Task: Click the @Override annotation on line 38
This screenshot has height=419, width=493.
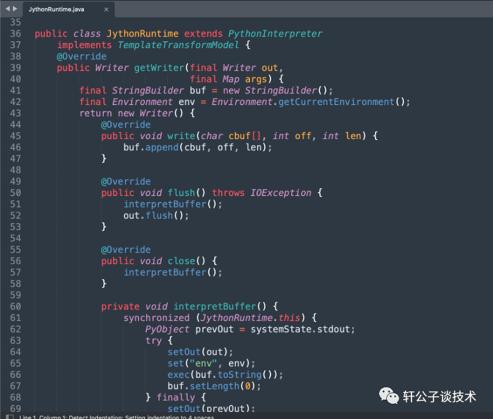Action: click(x=82, y=56)
